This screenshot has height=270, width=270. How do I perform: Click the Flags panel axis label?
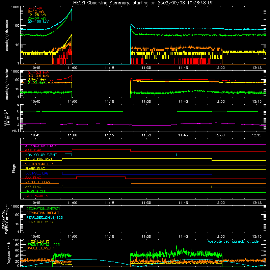coord(14,168)
